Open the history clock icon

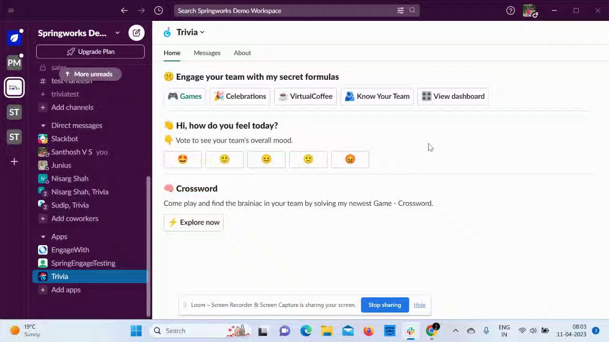[158, 10]
